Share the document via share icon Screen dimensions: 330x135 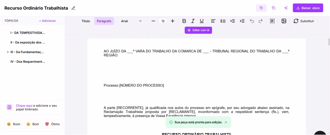286,8
